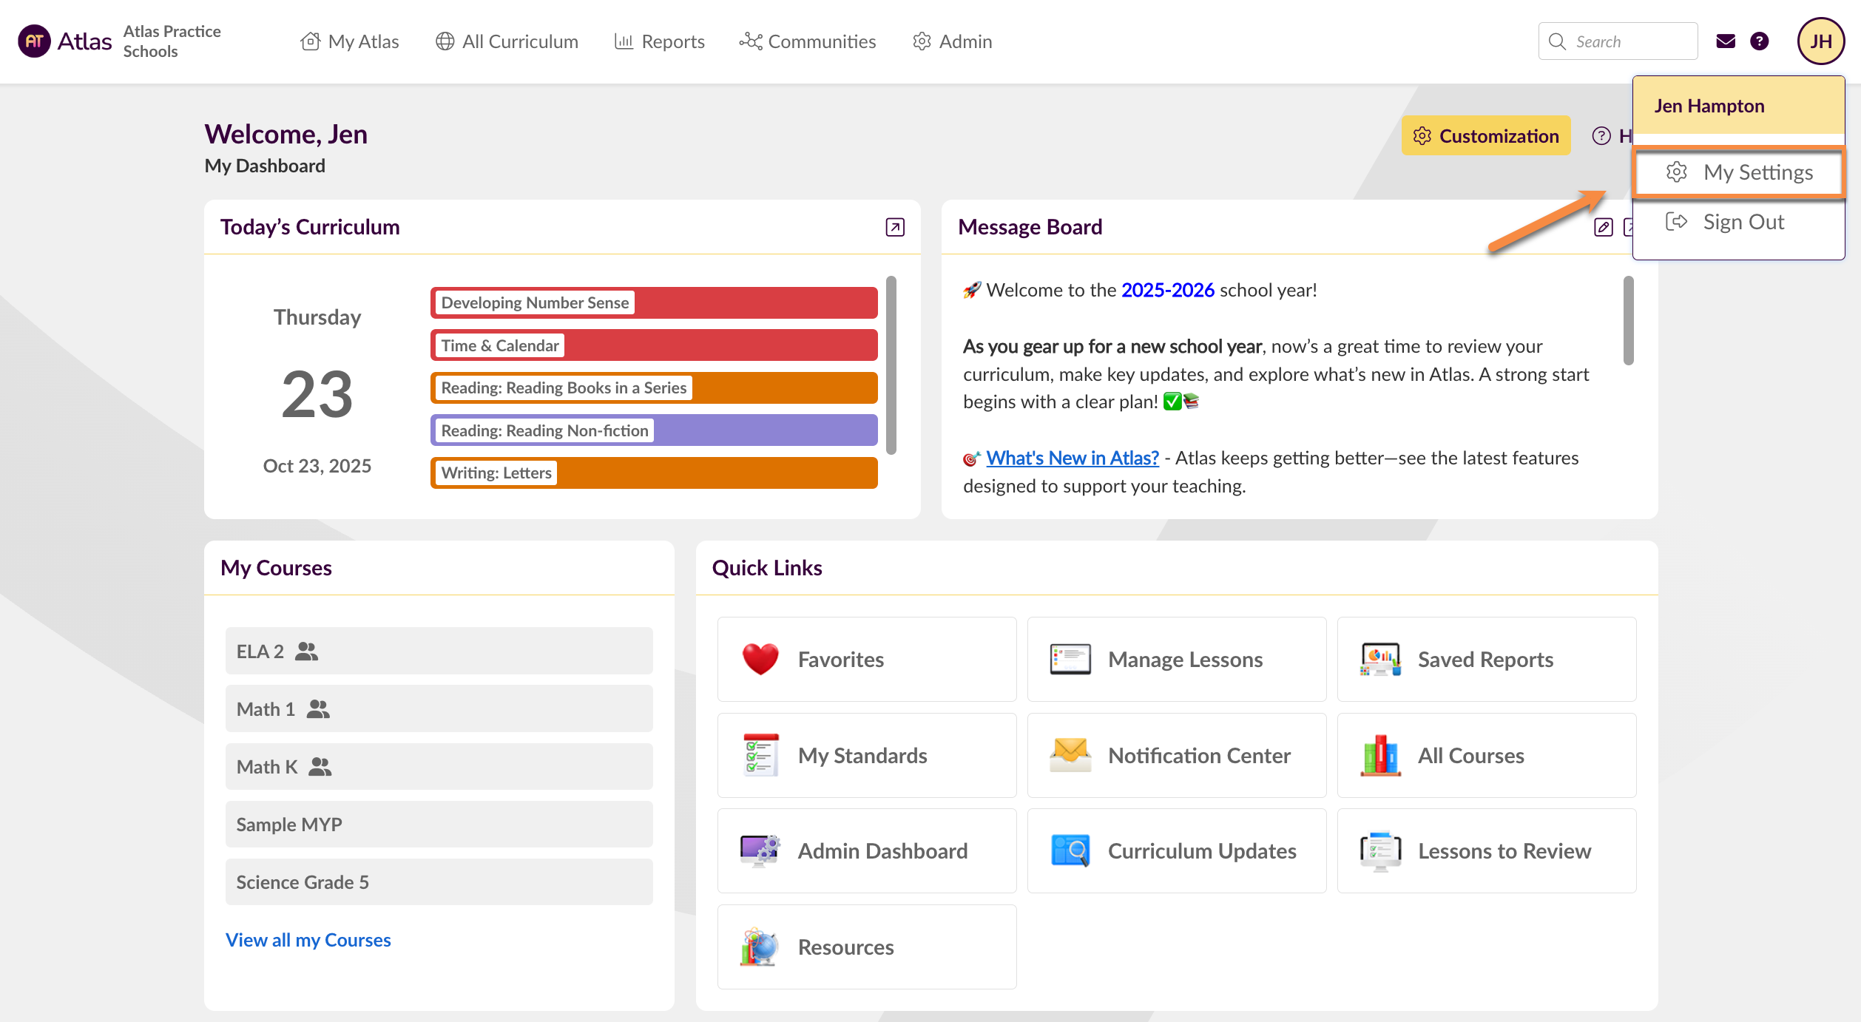Select My Settings from user menu
Viewport: 1861px width, 1022px height.
pos(1738,172)
